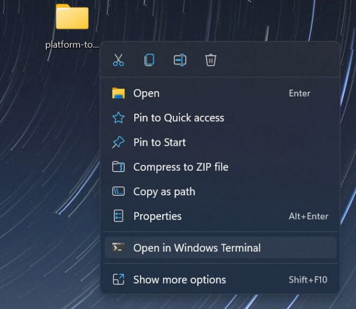Click the Delete trash can icon

tap(210, 60)
